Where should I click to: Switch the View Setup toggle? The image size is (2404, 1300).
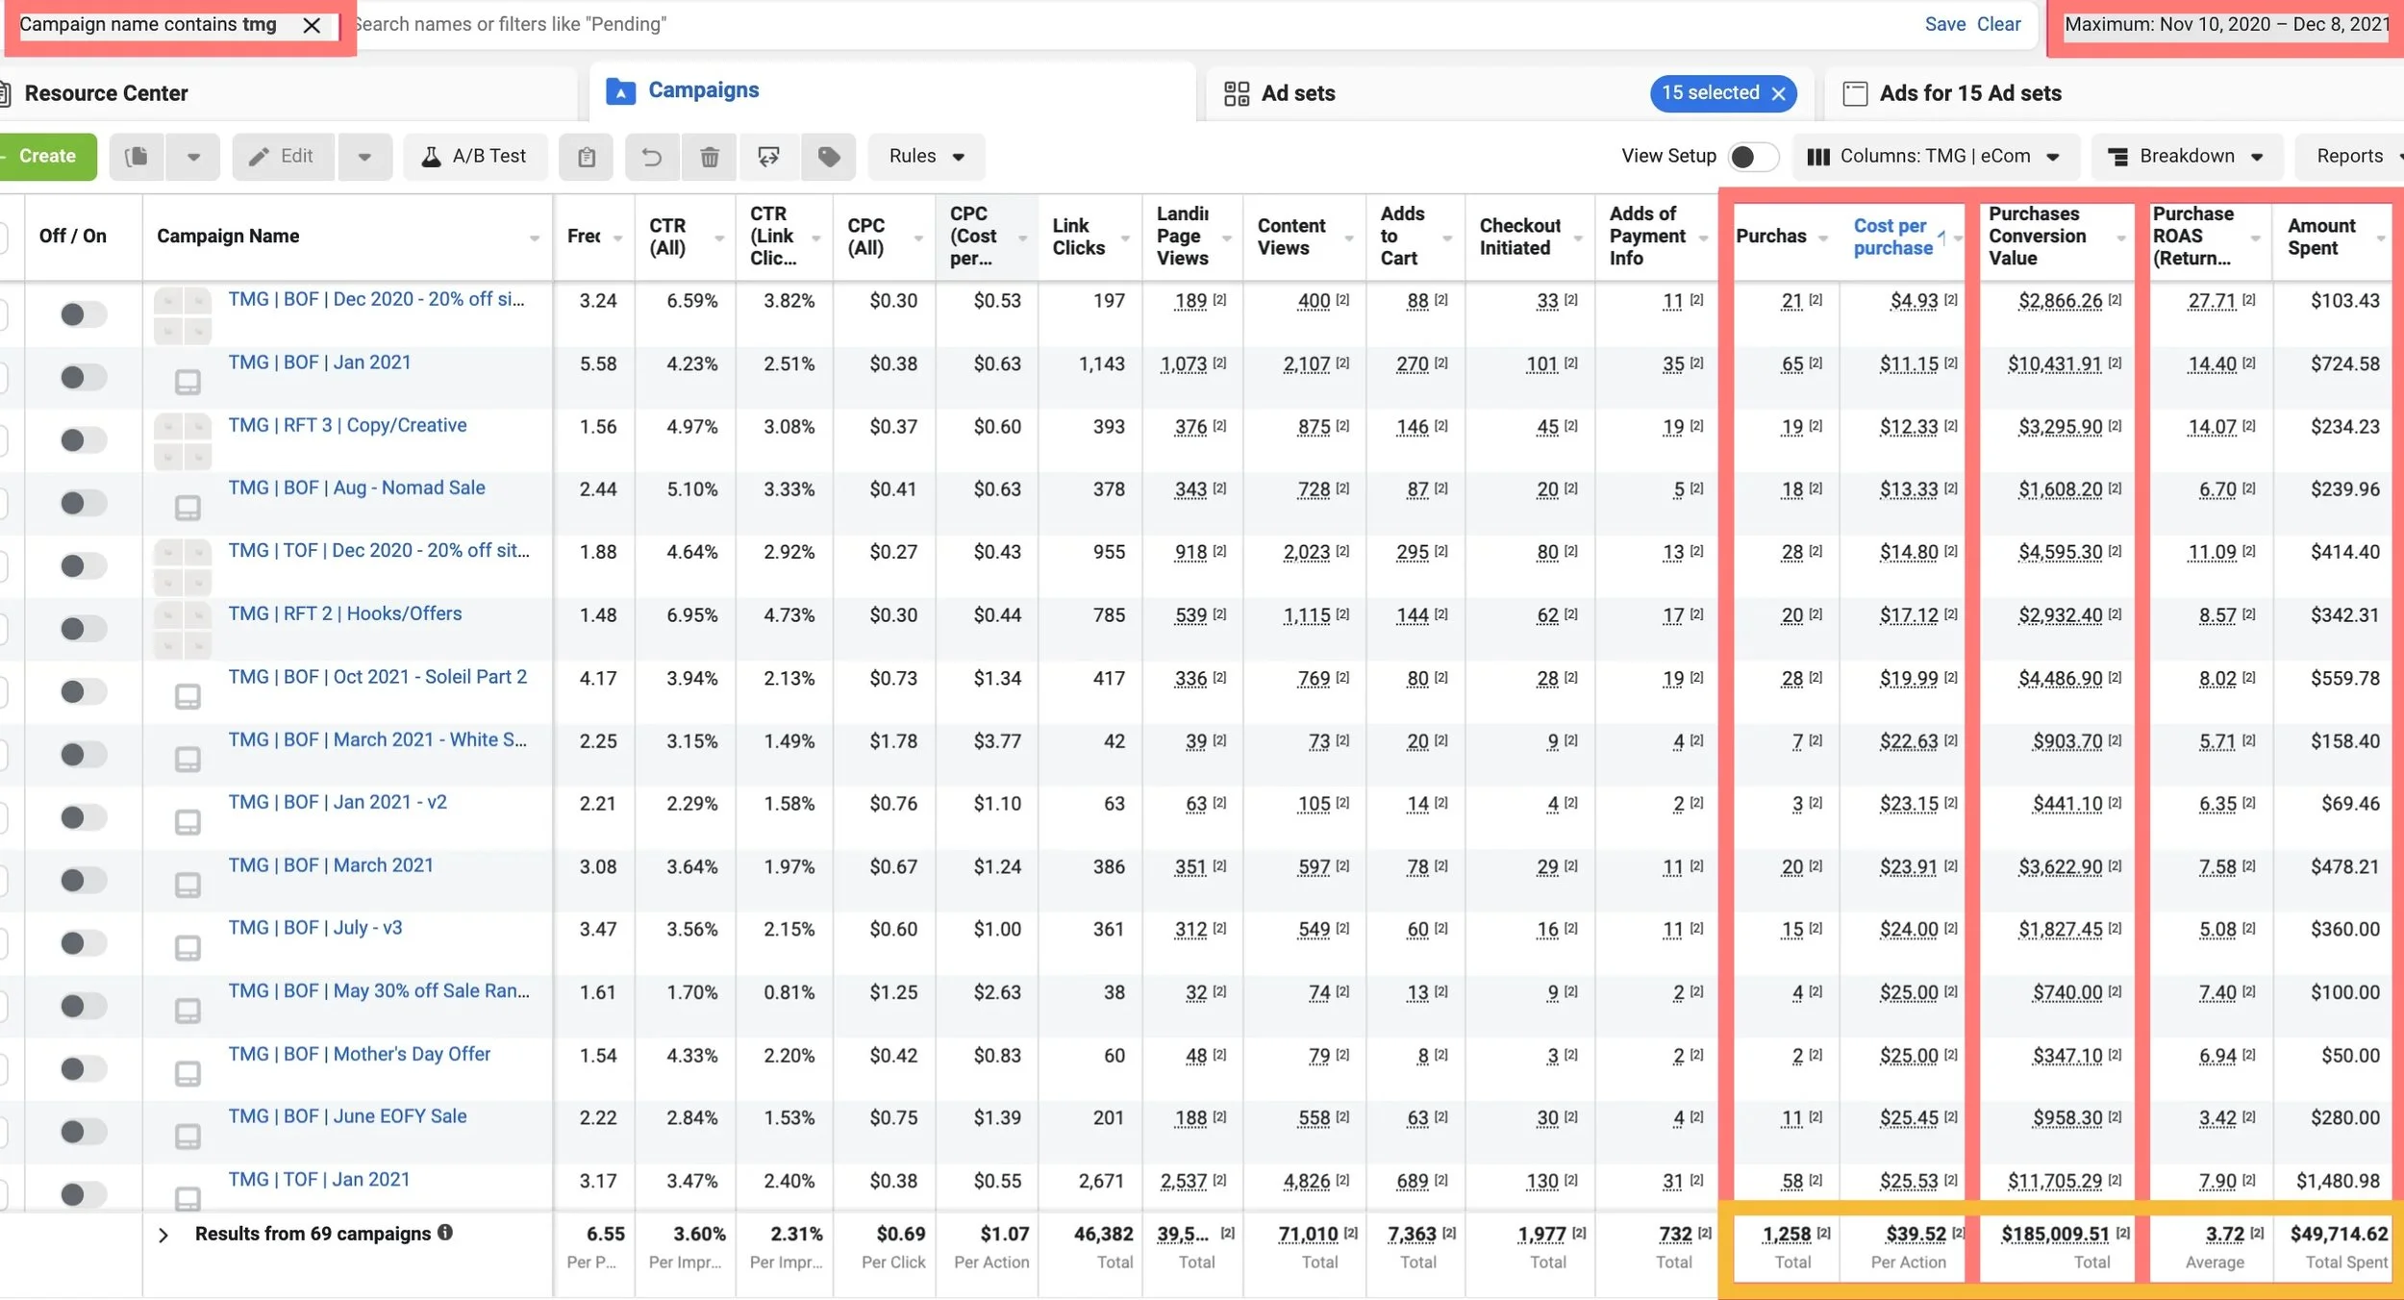1752,157
